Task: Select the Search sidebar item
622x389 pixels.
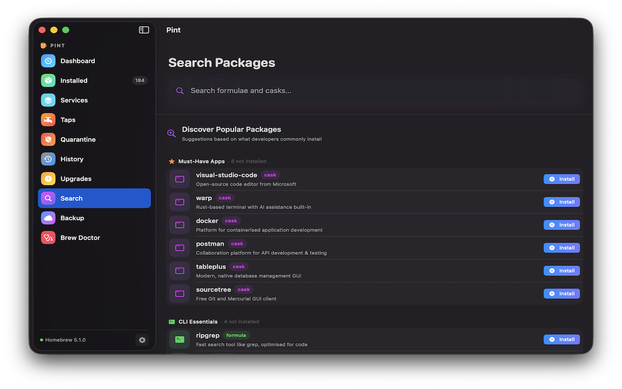Action: [94, 198]
